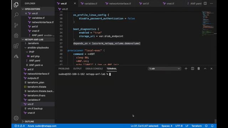Maximize the terminal panel with the up chevron

point(205,69)
